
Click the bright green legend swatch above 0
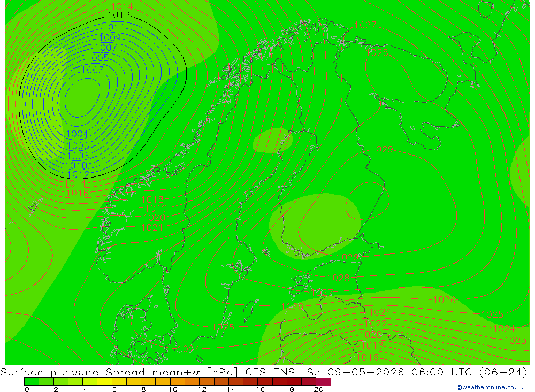[32, 381]
